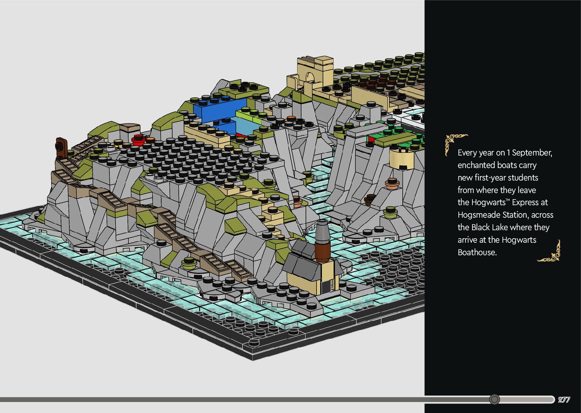Viewport: 581px width, 413px height.
Task: Select the red round stud on the cliff
Action: tap(138, 140)
